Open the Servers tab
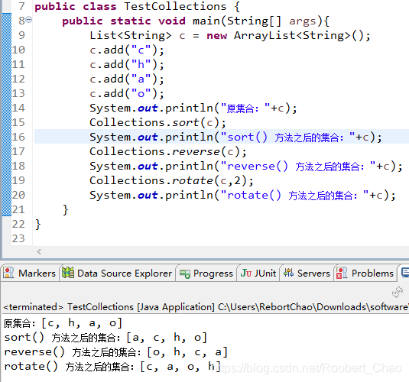Viewport: 409px width, 382px height. click(x=307, y=273)
